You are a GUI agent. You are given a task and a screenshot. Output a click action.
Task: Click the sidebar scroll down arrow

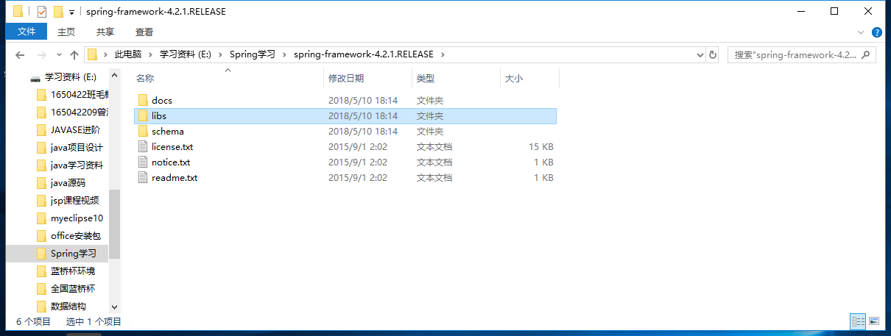(x=114, y=307)
